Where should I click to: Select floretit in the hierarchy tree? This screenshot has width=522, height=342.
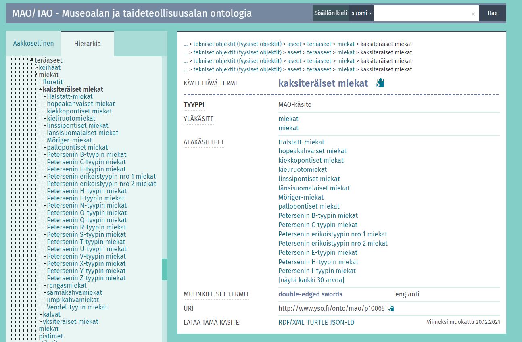pyautogui.click(x=53, y=82)
